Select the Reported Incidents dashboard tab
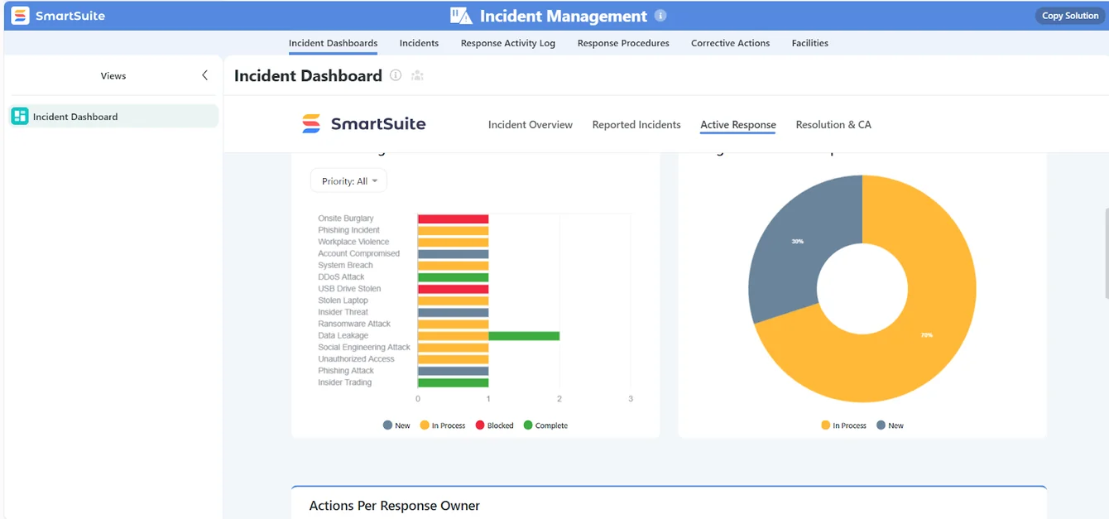The height and width of the screenshot is (519, 1109). pos(636,125)
